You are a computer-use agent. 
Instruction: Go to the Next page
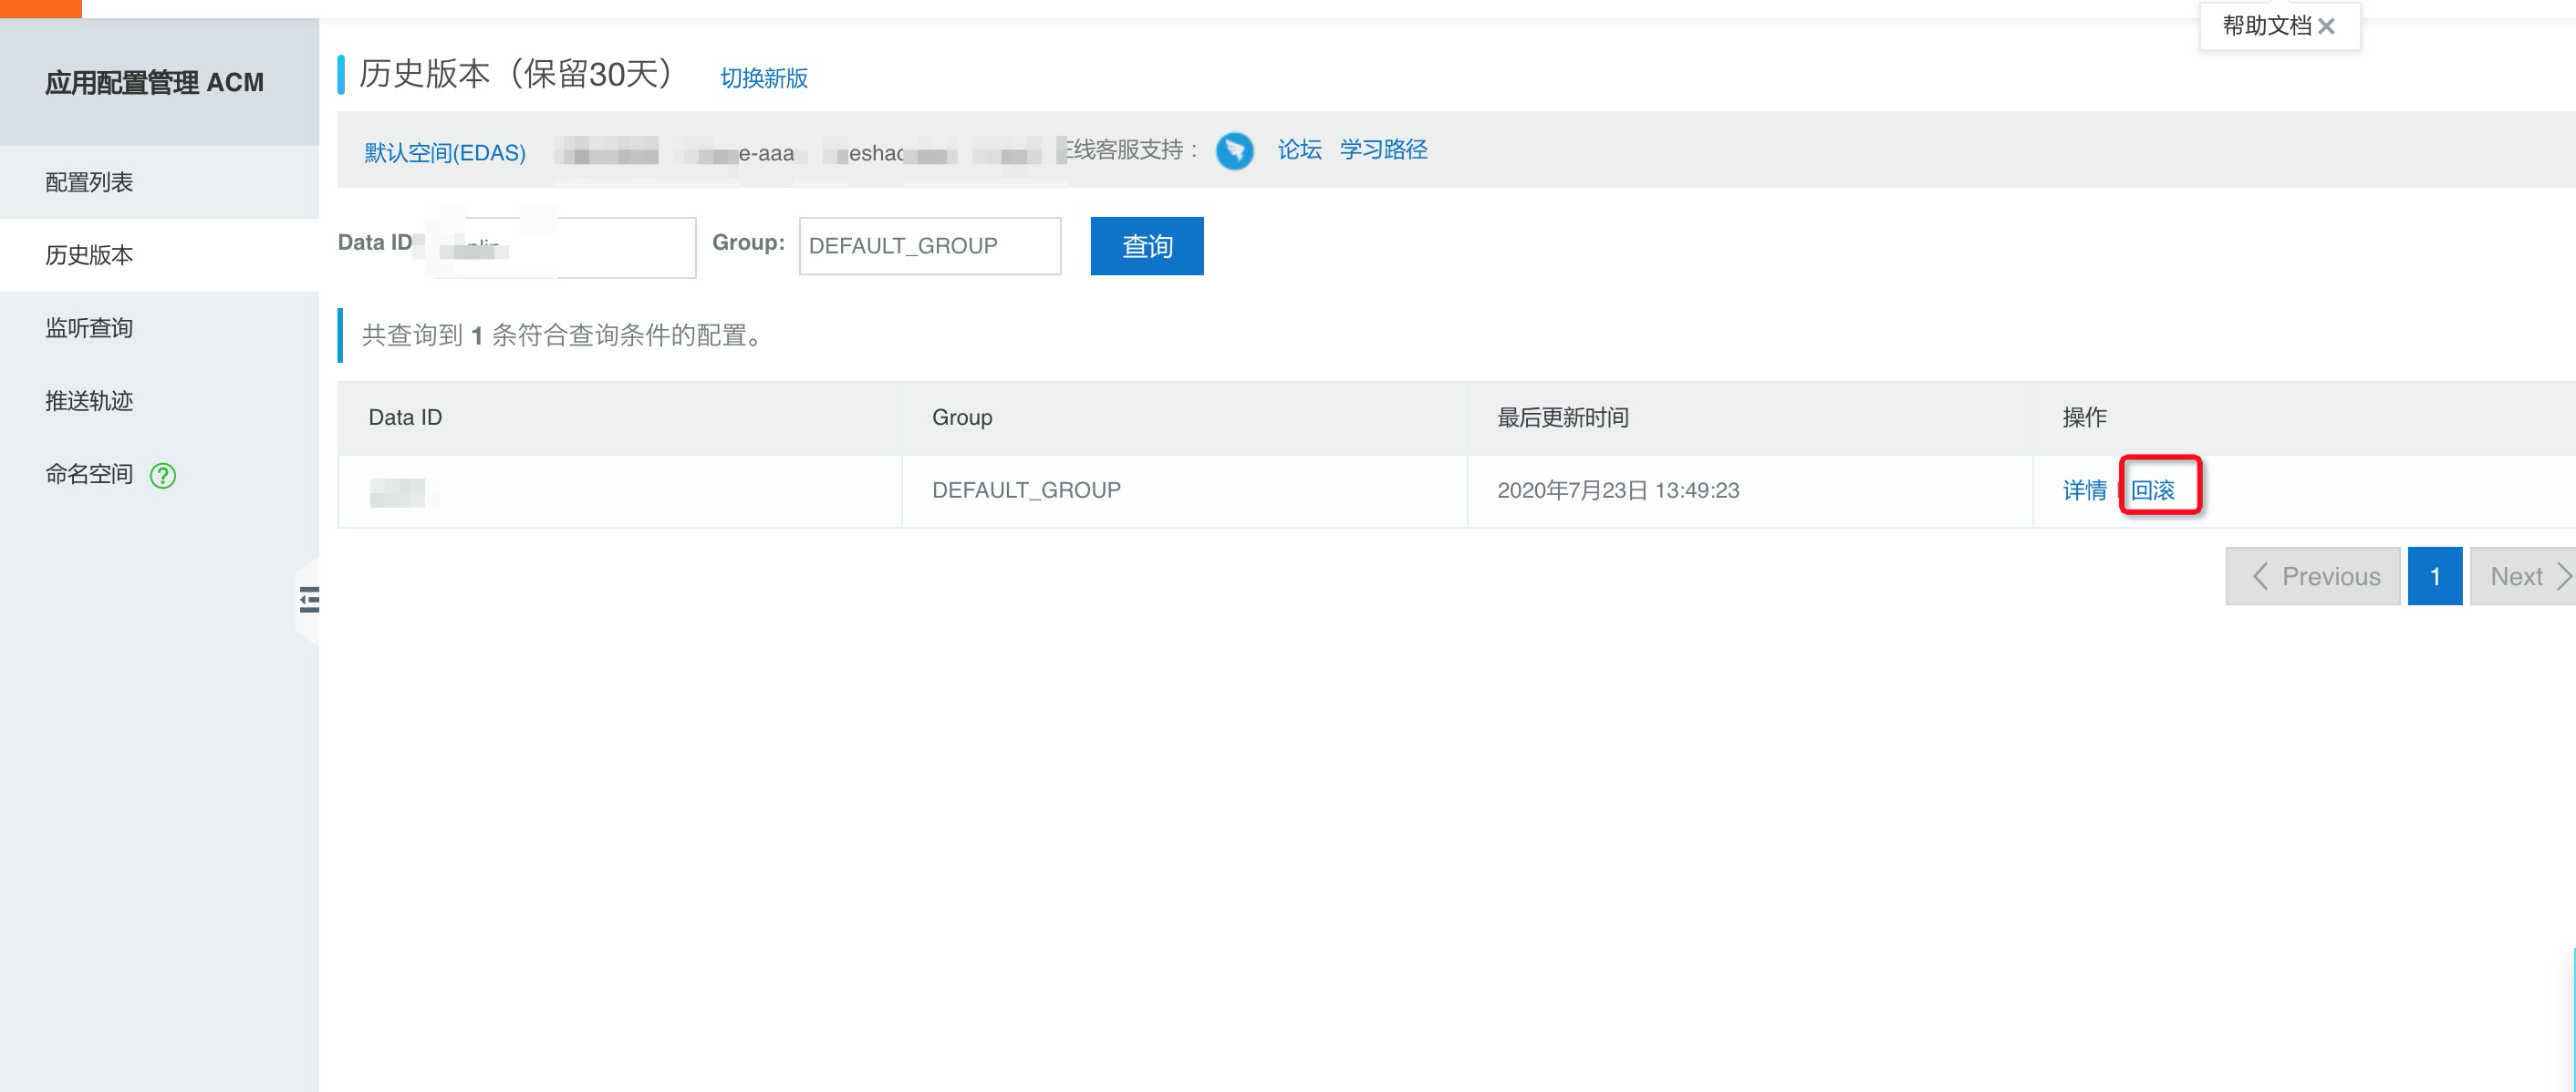point(2523,576)
